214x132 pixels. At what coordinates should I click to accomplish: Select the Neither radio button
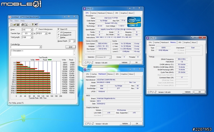pos(59,37)
